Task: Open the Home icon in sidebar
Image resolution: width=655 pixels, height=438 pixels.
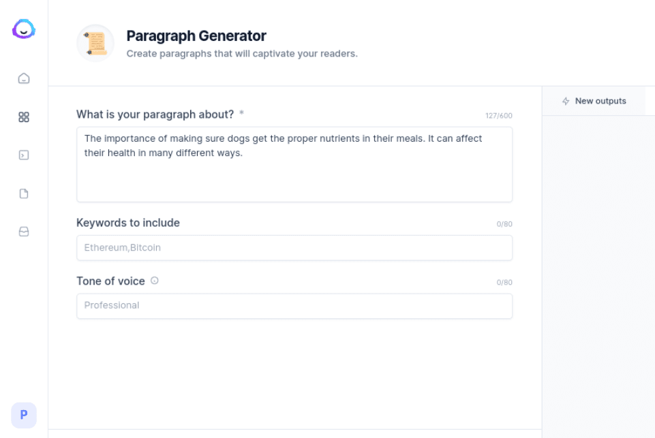Action: tap(23, 78)
